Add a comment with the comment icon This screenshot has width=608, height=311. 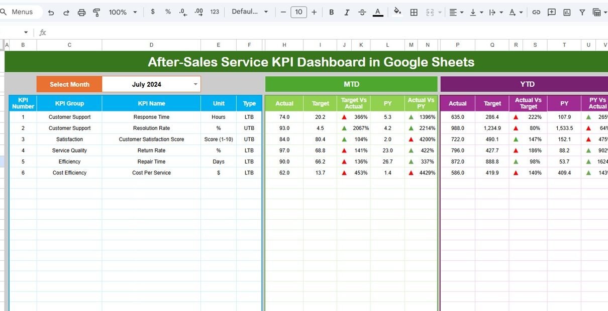pos(552,12)
